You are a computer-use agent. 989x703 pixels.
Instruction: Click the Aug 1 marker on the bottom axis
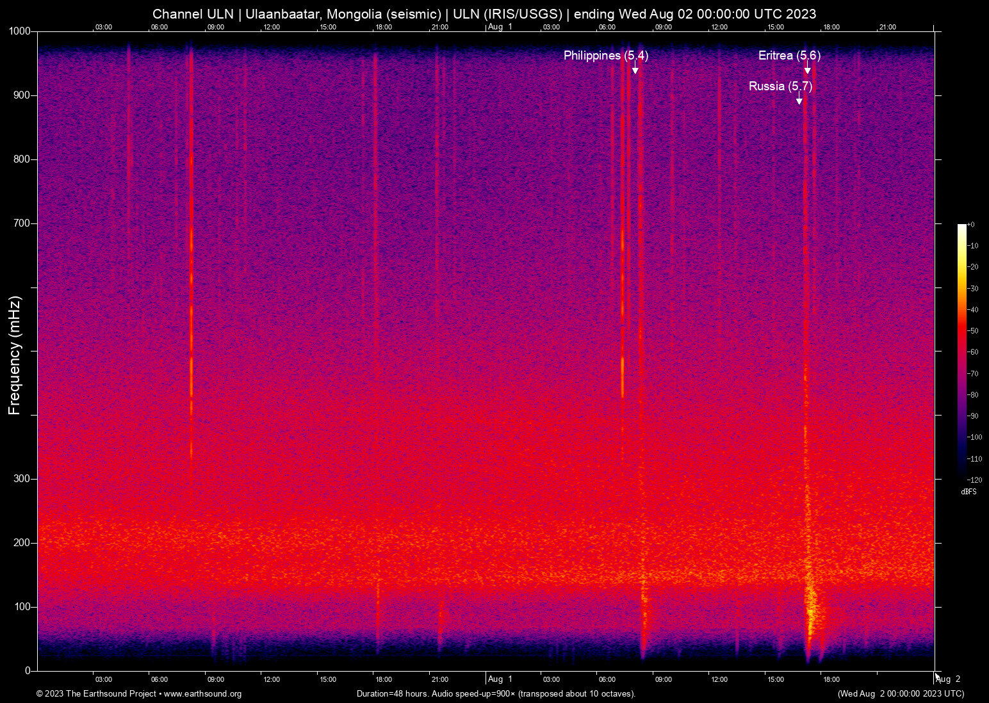point(500,679)
